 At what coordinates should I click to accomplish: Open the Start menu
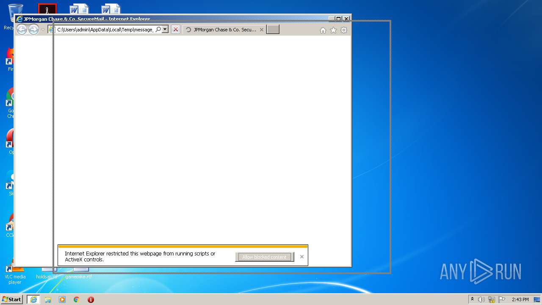coord(12,299)
